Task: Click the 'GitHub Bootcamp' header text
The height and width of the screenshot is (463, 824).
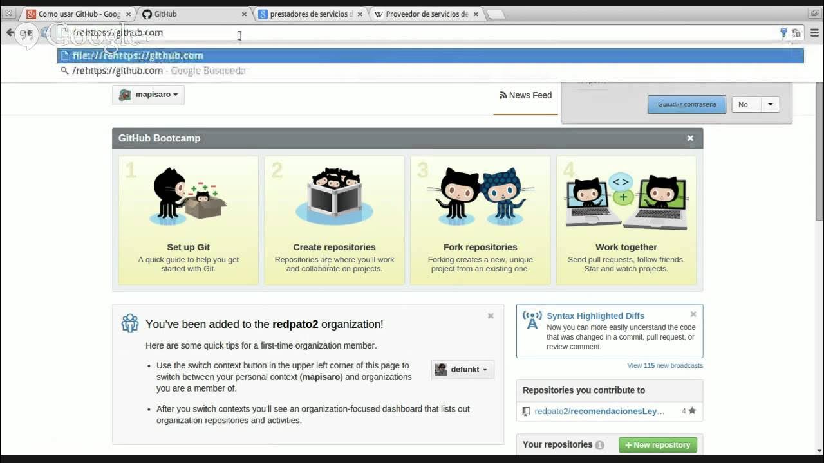Action: pos(159,138)
